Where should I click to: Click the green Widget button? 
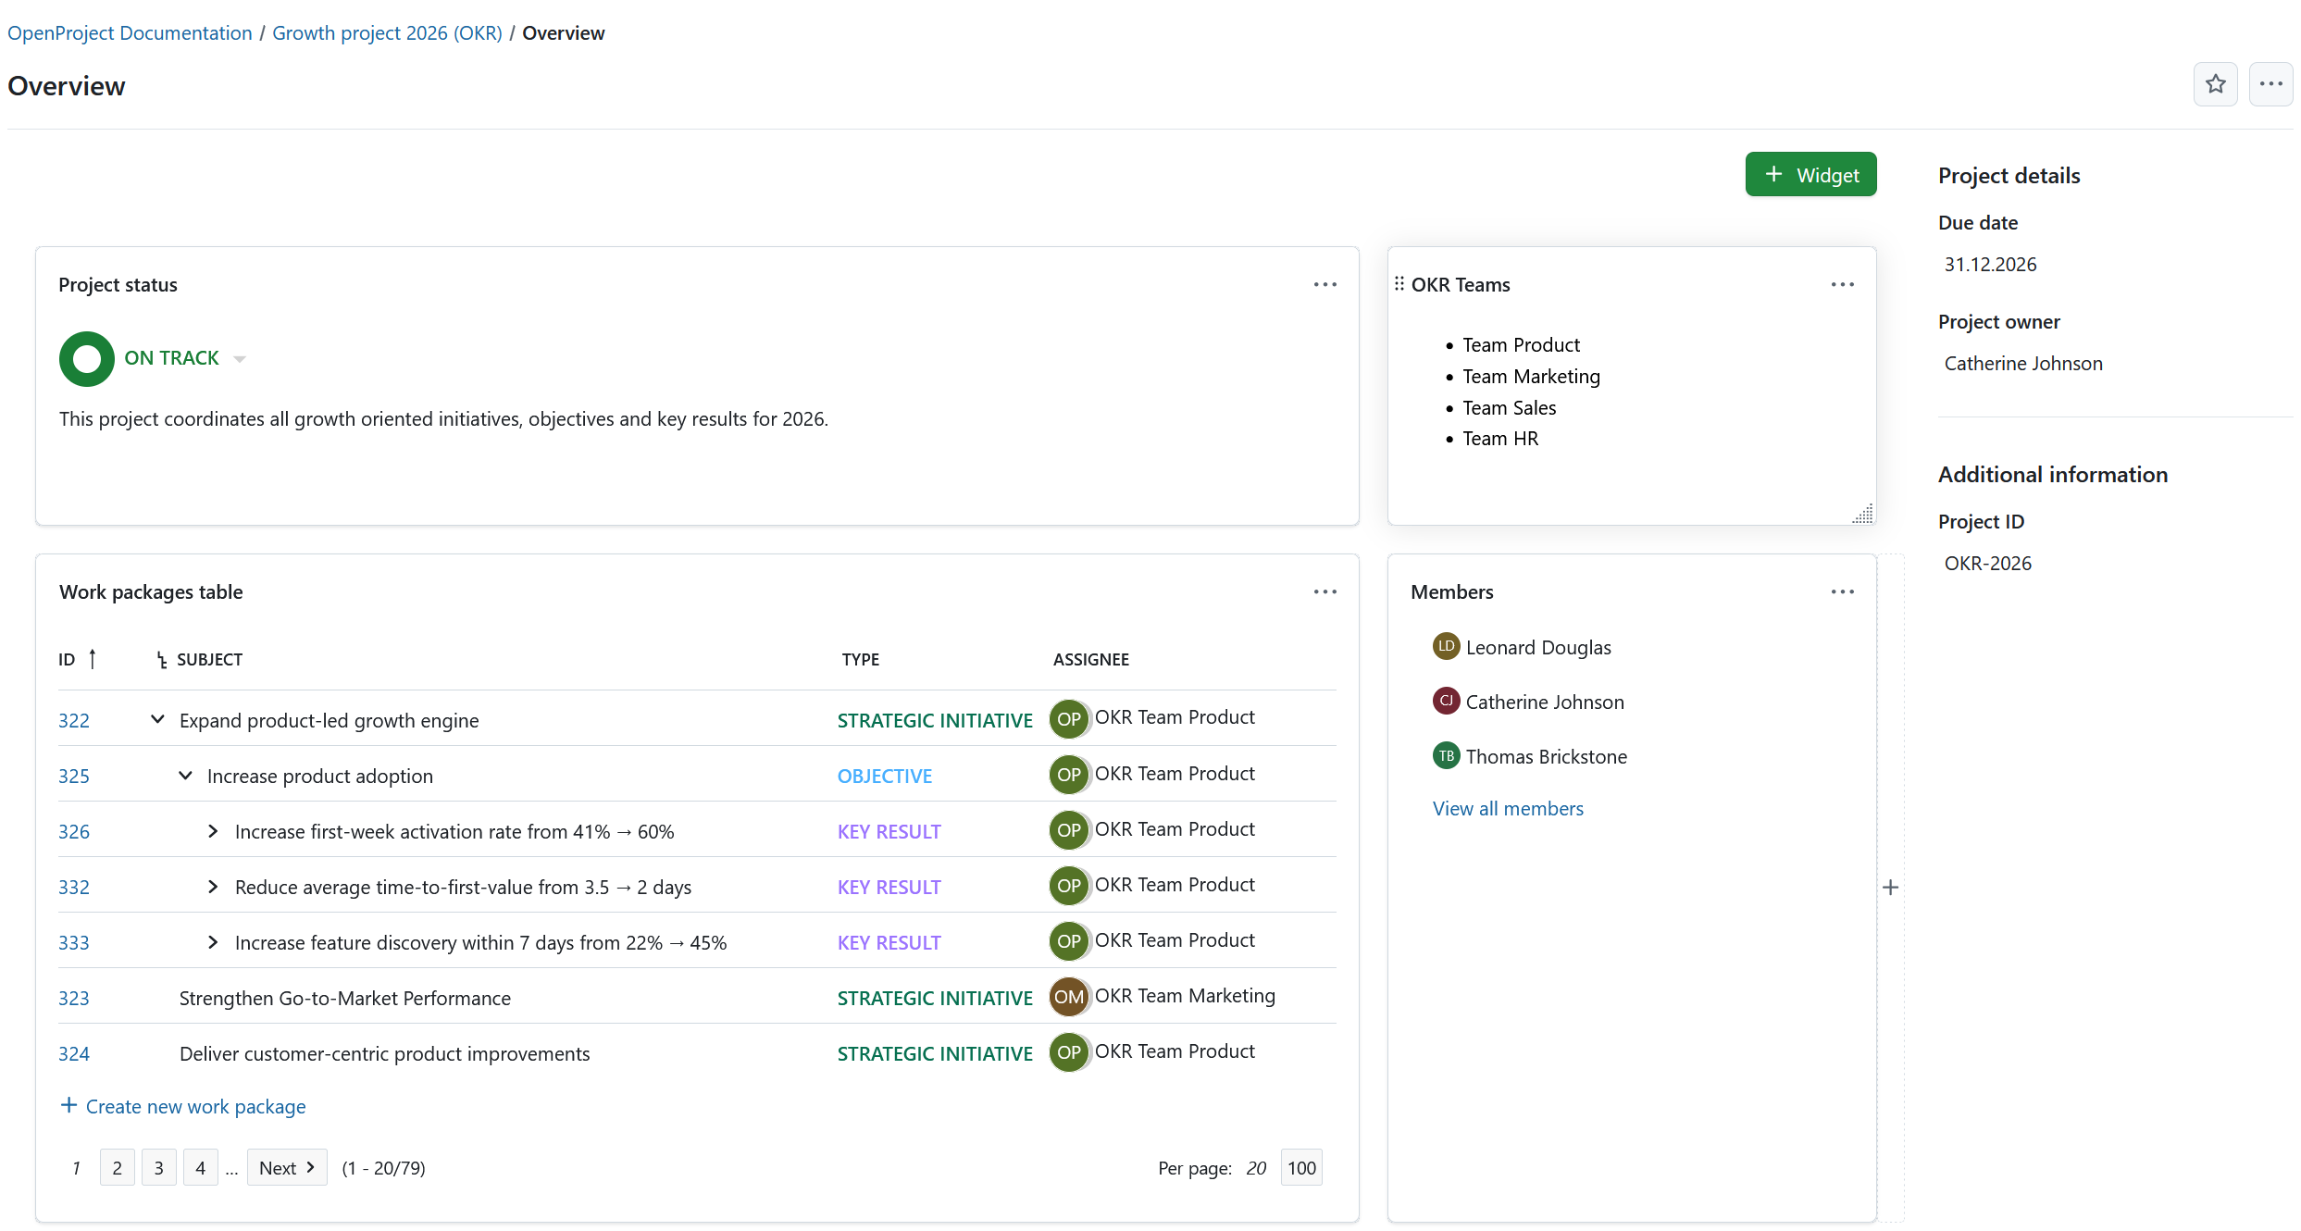tap(1810, 174)
